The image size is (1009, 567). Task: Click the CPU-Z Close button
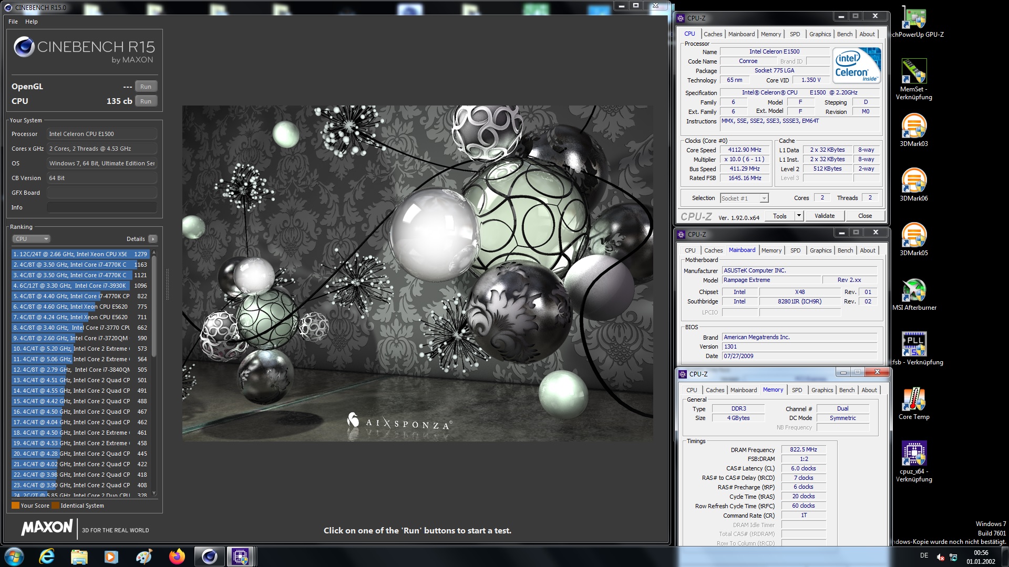pyautogui.click(x=865, y=216)
